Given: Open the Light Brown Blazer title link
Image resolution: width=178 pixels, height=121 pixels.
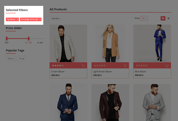Looking at the screenshot, I should (x=103, y=71).
